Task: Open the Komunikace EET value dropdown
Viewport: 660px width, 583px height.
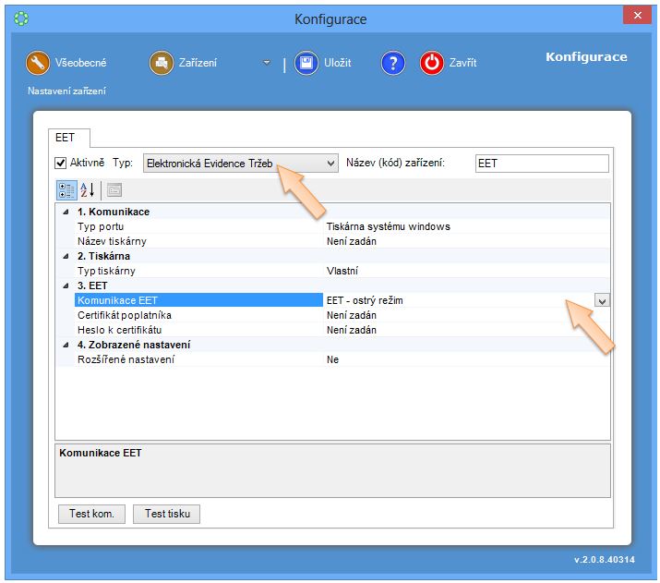Action: (602, 300)
